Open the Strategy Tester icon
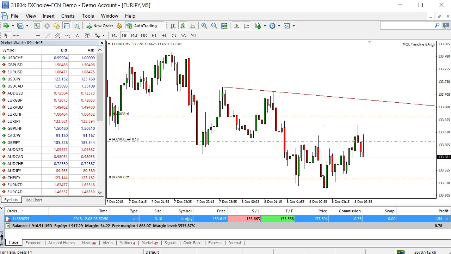 coord(76,26)
